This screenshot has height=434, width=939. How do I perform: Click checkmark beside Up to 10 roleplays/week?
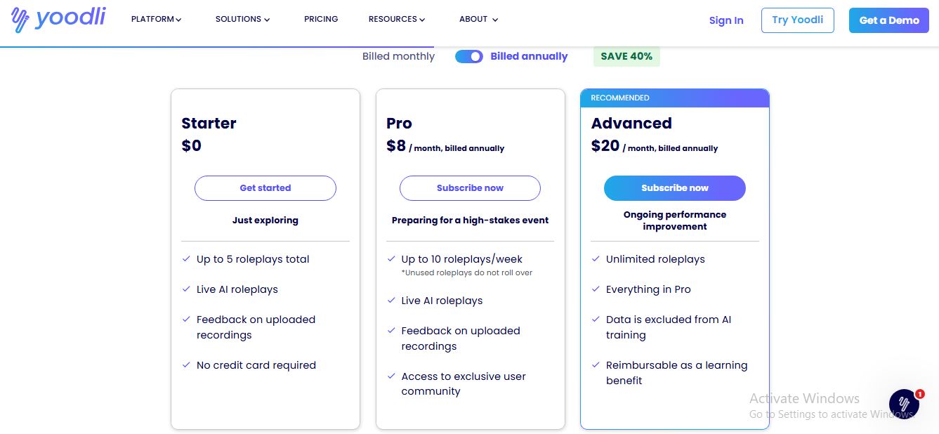pyautogui.click(x=391, y=258)
